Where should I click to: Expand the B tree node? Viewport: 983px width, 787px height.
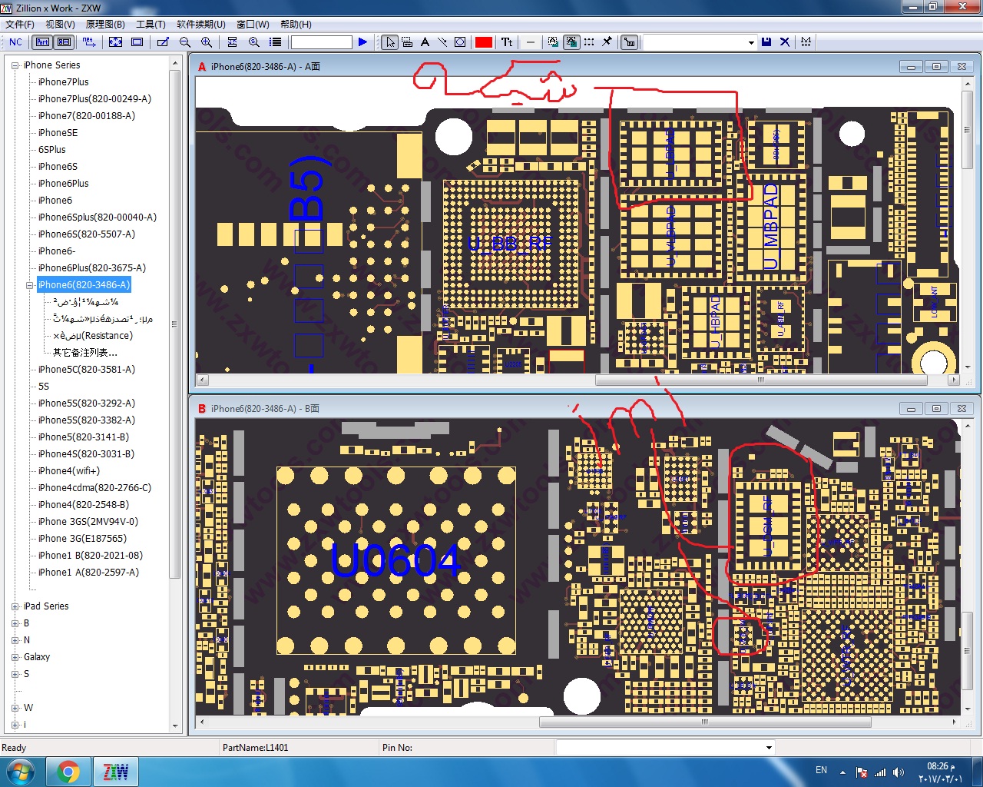[x=15, y=623]
